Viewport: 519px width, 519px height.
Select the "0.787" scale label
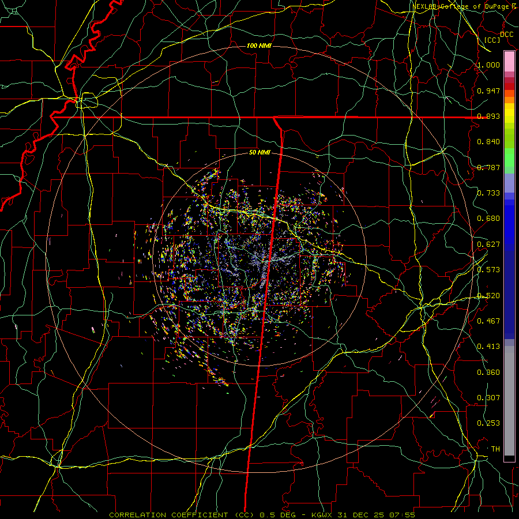(x=488, y=167)
